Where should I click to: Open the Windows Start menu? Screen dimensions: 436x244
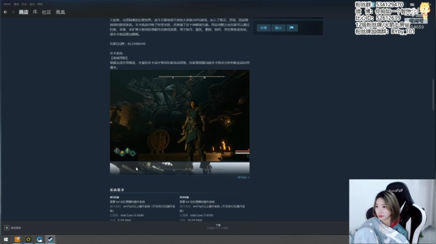click(x=6, y=239)
